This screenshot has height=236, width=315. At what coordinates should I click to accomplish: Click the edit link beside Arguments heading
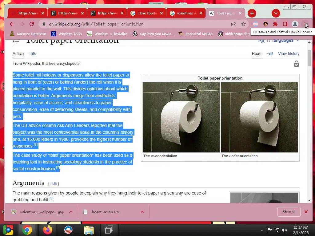54,184
